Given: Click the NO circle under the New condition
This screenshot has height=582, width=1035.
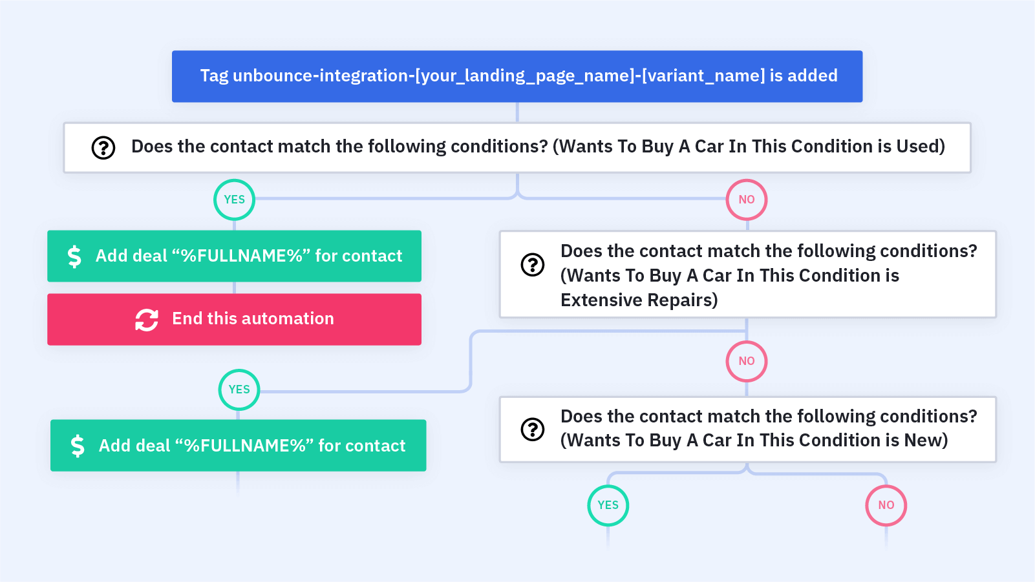Looking at the screenshot, I should click(886, 505).
